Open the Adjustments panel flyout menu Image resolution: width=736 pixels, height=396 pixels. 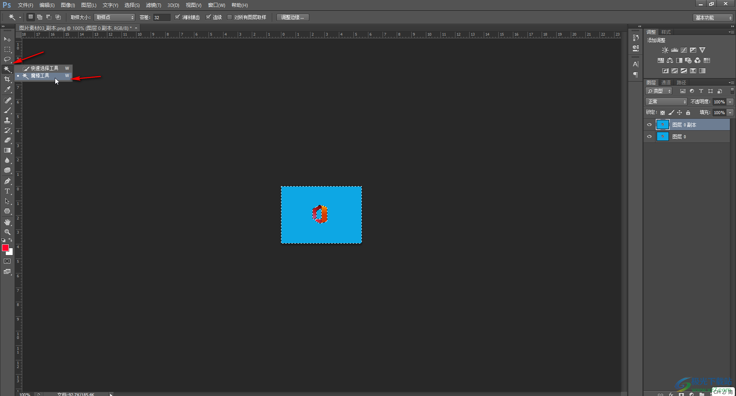[731, 32]
